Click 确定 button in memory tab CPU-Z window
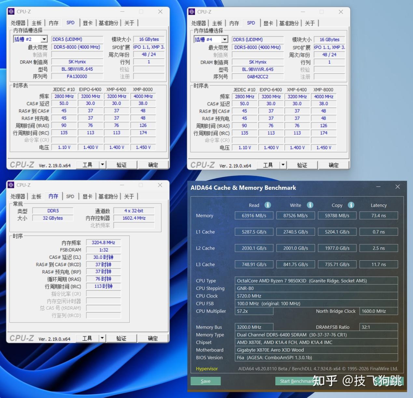Viewport: 413px width, 398px height. coord(153,338)
